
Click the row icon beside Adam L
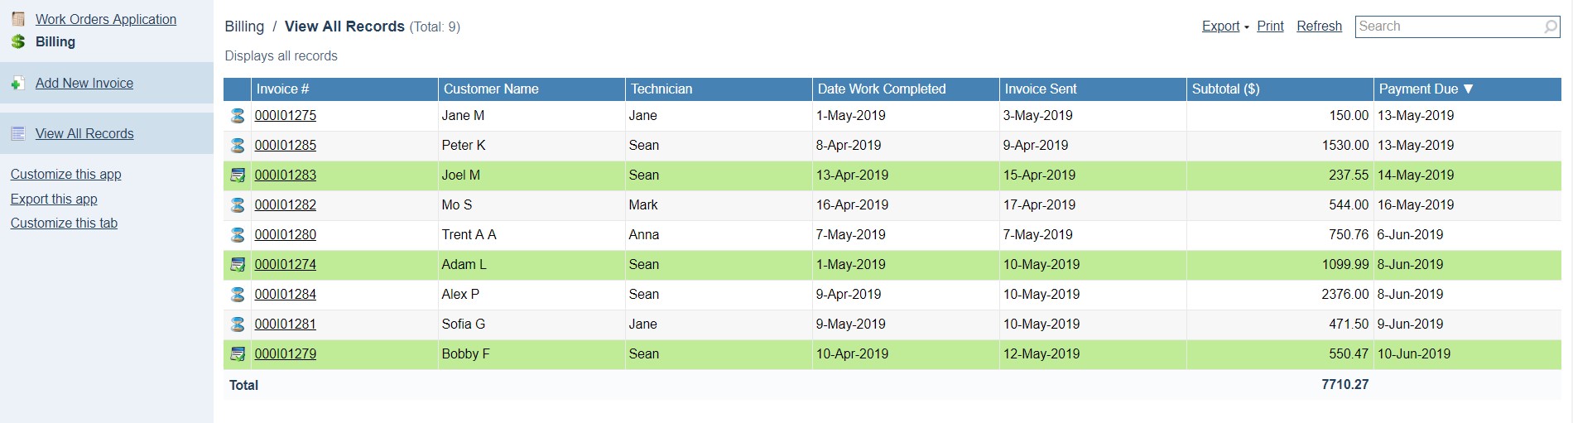pos(238,265)
